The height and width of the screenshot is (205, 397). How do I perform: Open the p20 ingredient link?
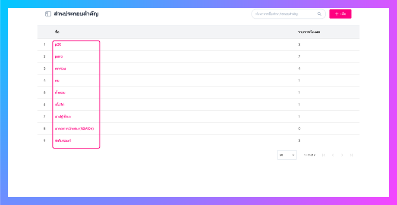coord(58,44)
